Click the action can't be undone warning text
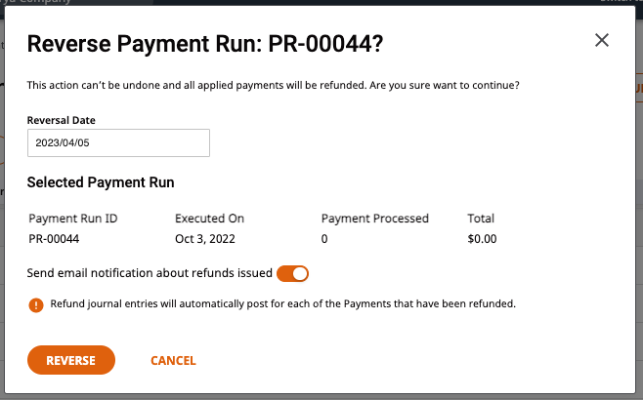Screen dimensions: 643x400 click(273, 85)
